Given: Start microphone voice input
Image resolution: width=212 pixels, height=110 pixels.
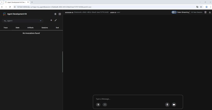Looking at the screenshot, I should point(167,105).
